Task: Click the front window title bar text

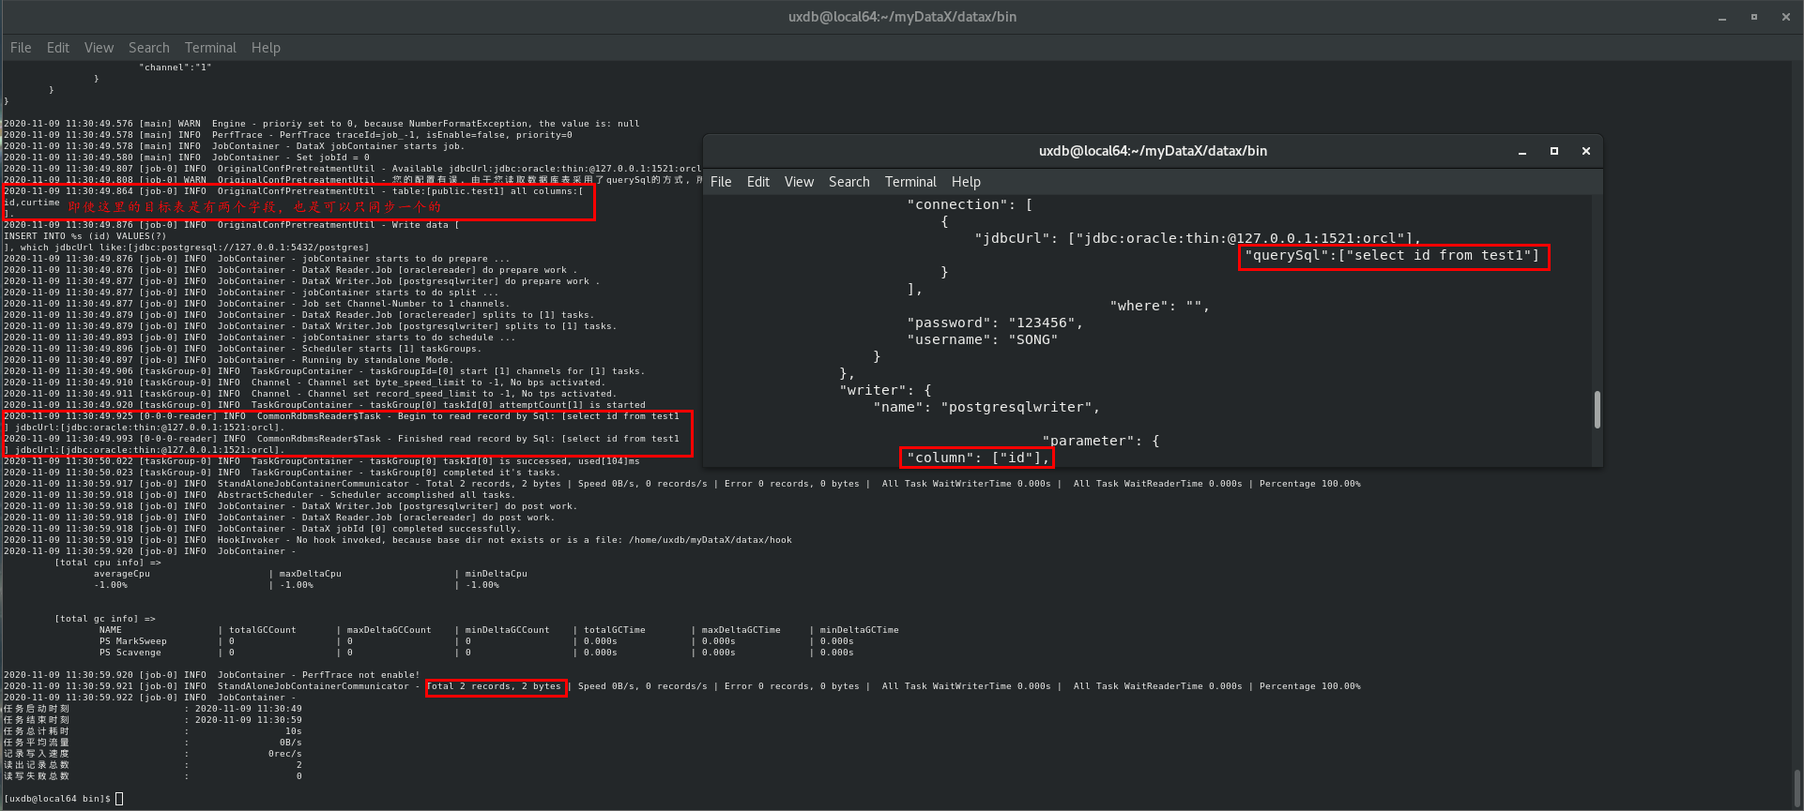Action: [x=1153, y=151]
